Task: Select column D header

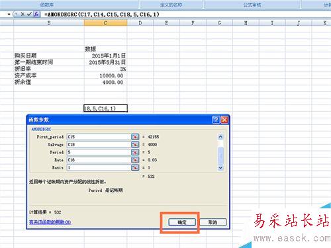Action: 140,22
